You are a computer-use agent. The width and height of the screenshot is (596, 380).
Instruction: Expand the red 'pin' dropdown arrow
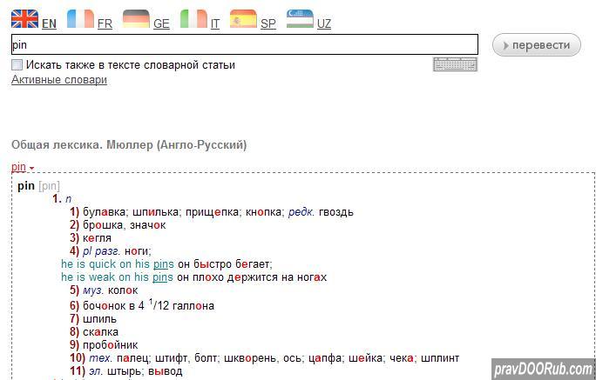pos(31,168)
